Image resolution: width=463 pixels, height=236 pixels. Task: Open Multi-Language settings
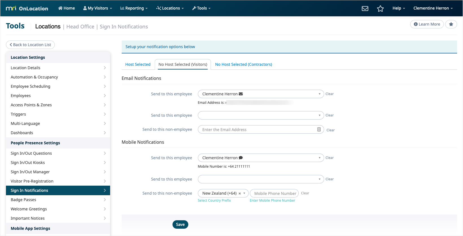pos(58,123)
